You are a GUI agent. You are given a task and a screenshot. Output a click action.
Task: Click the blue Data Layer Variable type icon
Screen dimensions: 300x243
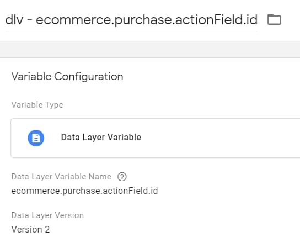(36, 138)
